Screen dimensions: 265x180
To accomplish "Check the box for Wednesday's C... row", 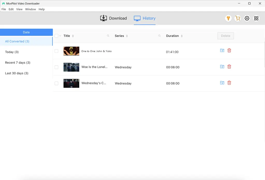I will [x=56, y=83].
